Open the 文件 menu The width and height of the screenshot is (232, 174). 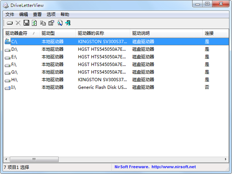tap(10, 14)
